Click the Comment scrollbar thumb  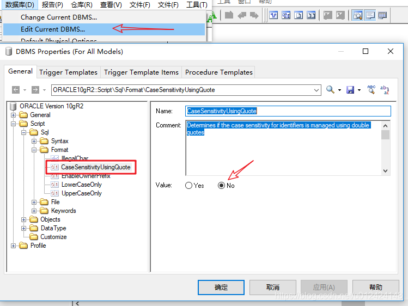pos(385,135)
